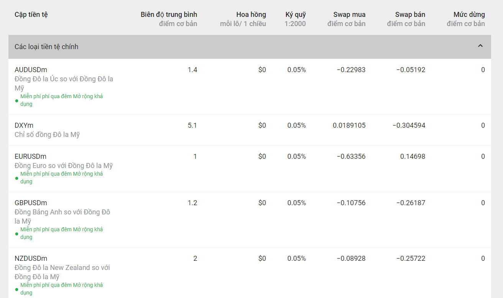Click the Mức dừng column header

pos(469,15)
